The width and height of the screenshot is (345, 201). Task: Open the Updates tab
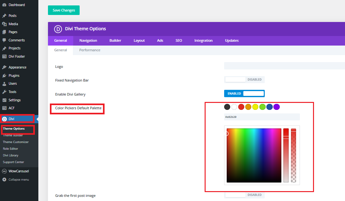(x=232, y=40)
